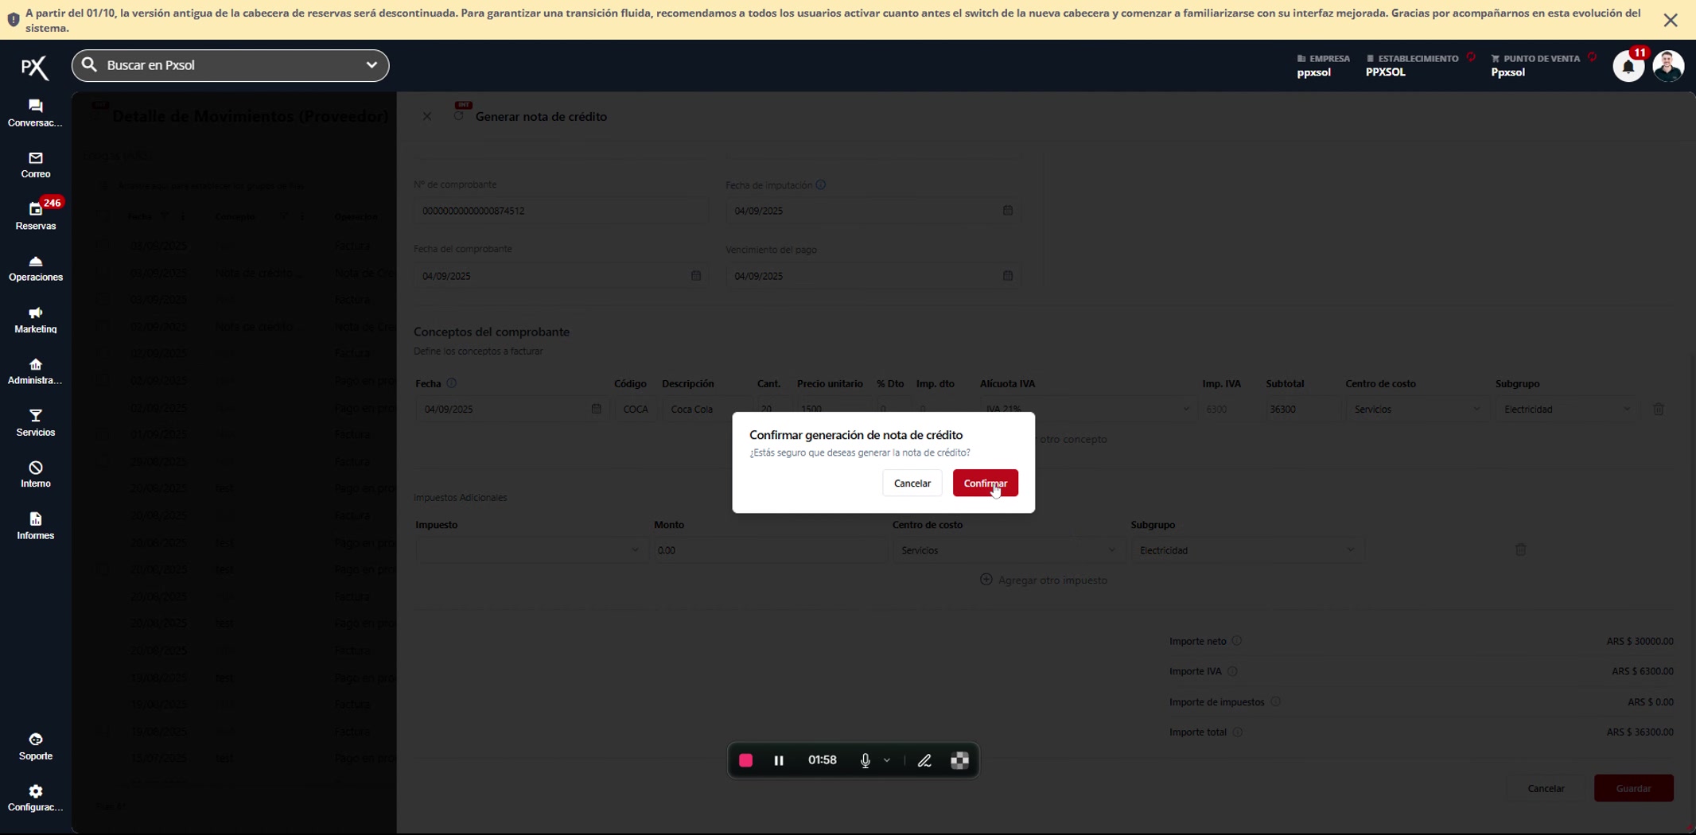Open the Soporte sidebar section

[x=35, y=747]
